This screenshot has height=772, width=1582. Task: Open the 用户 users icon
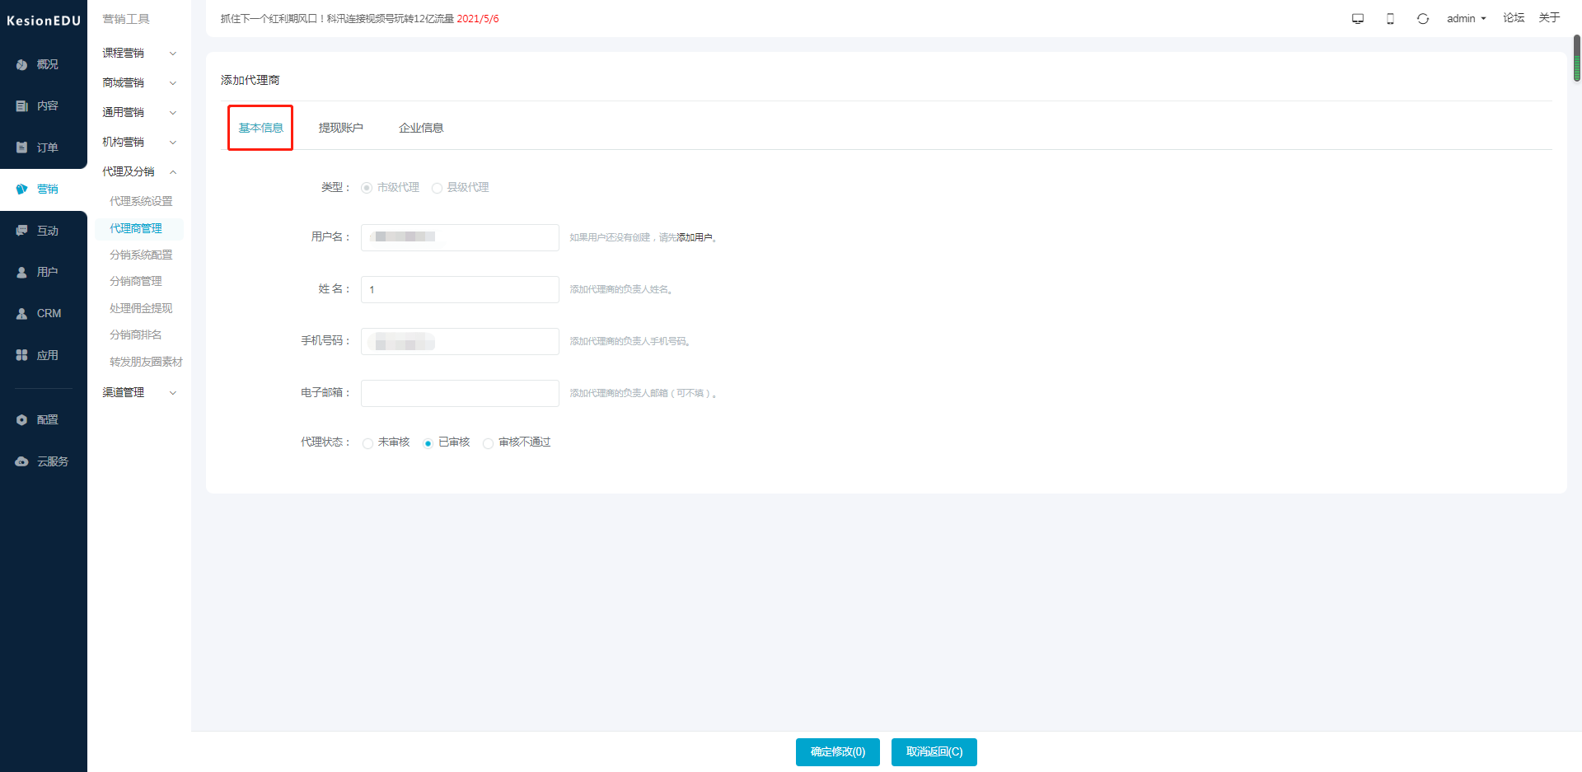21,272
